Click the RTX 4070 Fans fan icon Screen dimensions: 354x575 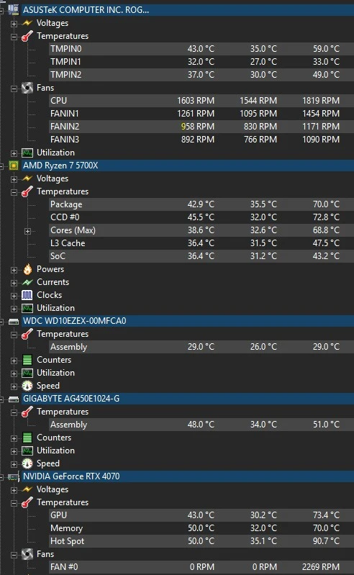[27, 554]
